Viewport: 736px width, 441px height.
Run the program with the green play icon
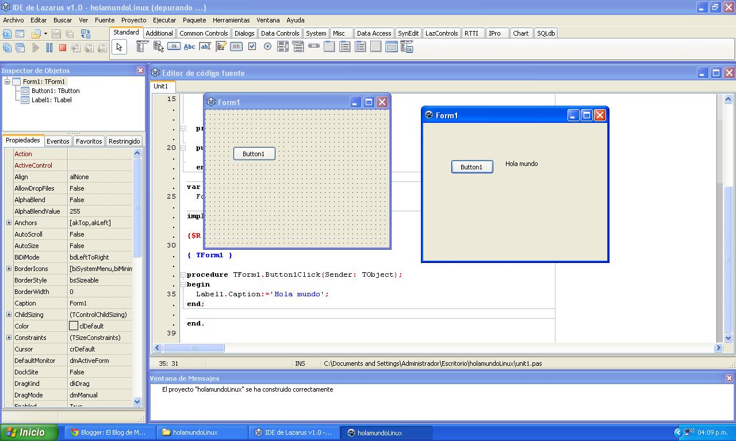pos(36,48)
